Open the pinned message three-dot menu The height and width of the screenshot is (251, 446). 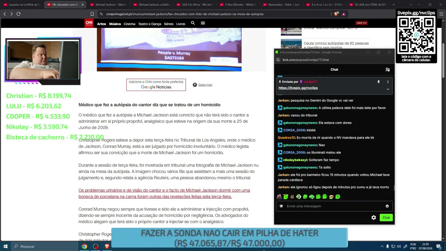point(388,82)
